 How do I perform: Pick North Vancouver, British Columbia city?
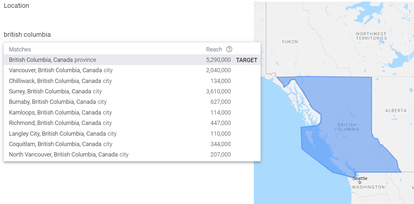click(x=132, y=155)
